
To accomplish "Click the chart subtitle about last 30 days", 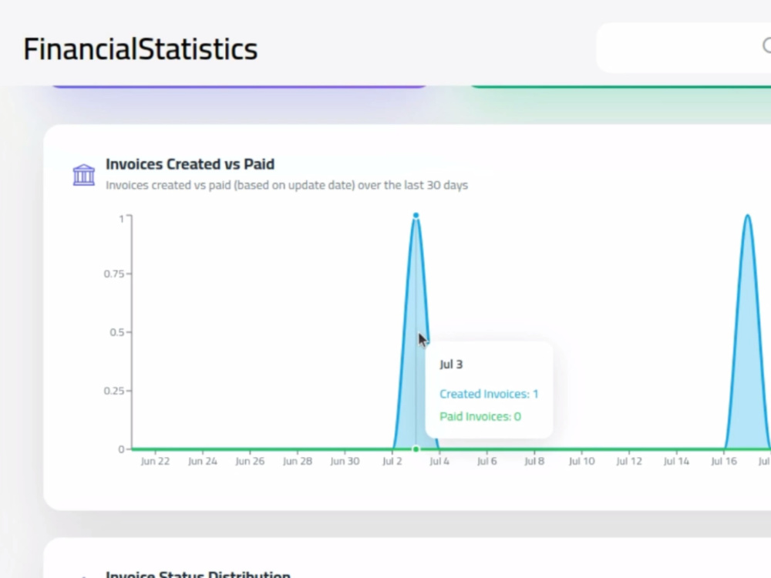I will 287,185.
